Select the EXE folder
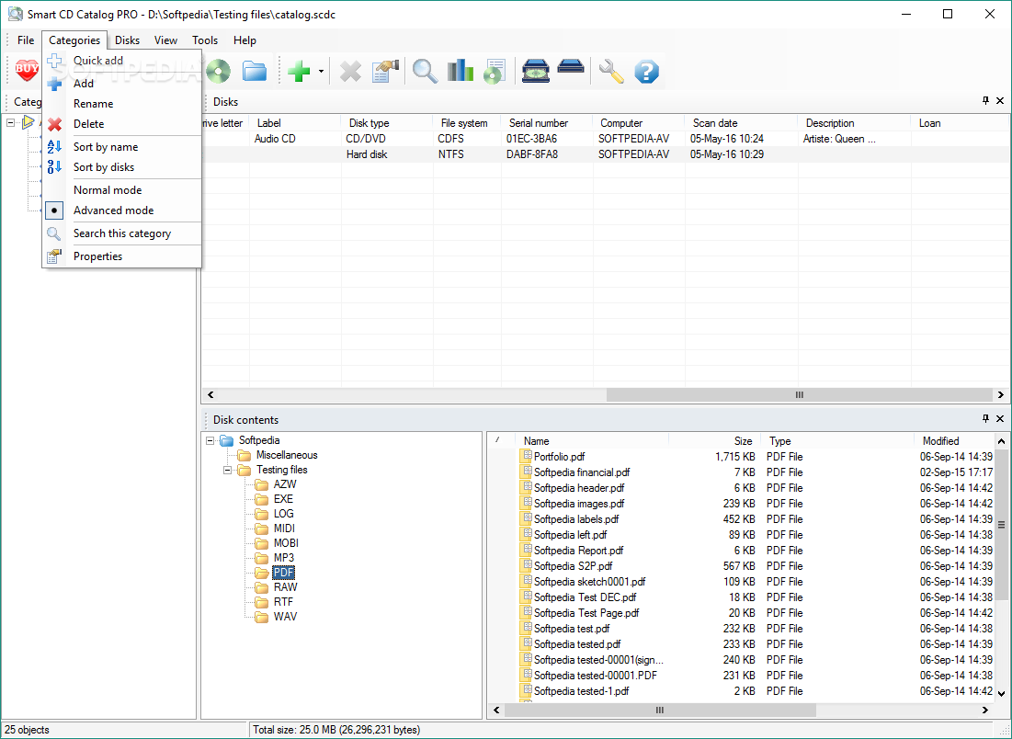Viewport: 1012px width, 739px height. pyautogui.click(x=283, y=499)
